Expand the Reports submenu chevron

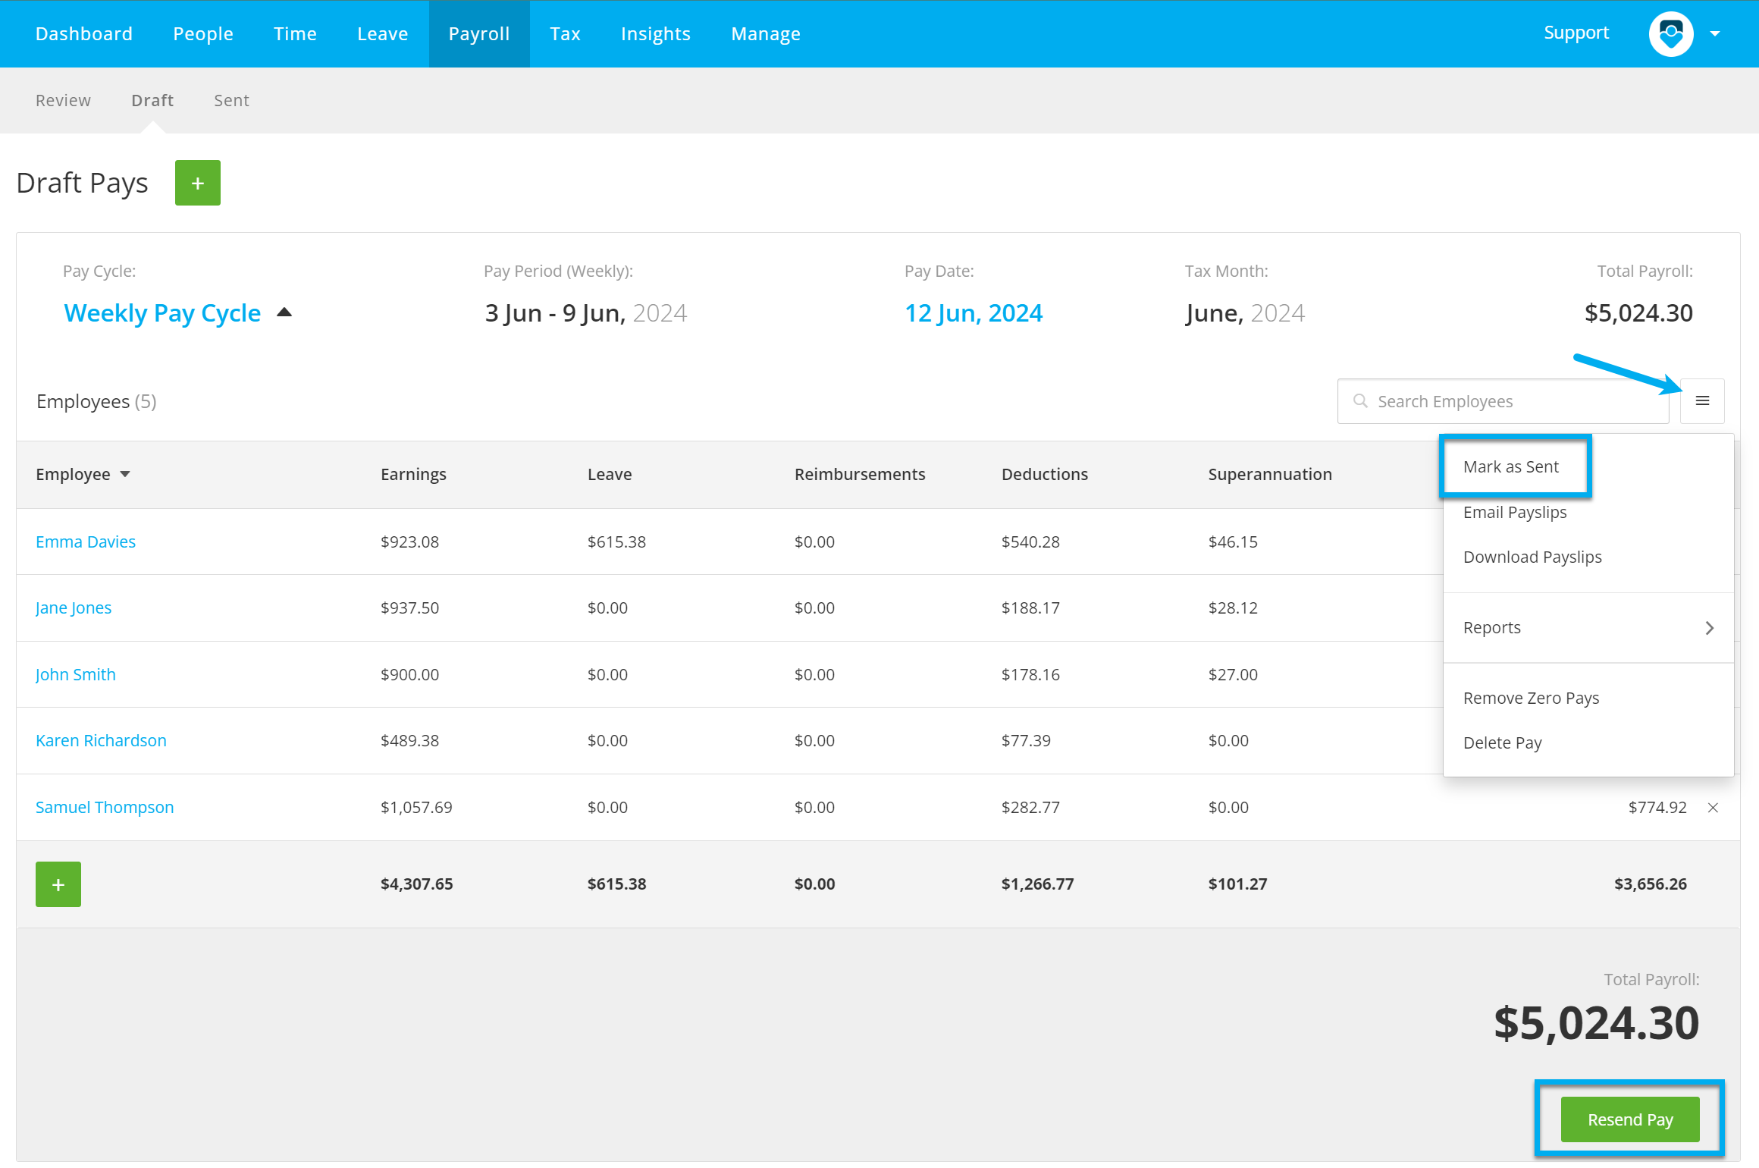1709,628
